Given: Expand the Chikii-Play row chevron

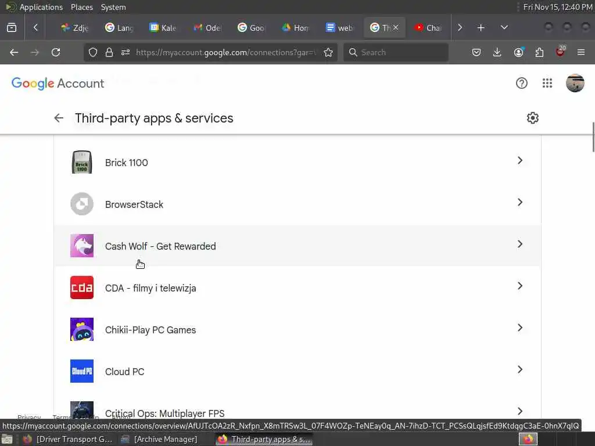Looking at the screenshot, I should pos(520,328).
